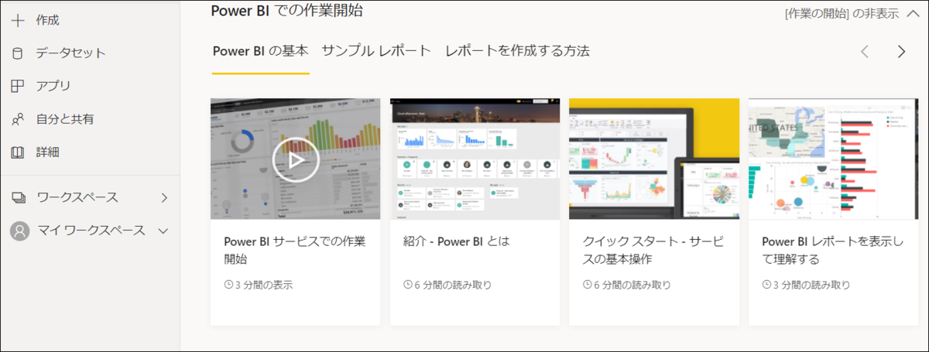Switch to the サンプル レポート tab

(376, 51)
